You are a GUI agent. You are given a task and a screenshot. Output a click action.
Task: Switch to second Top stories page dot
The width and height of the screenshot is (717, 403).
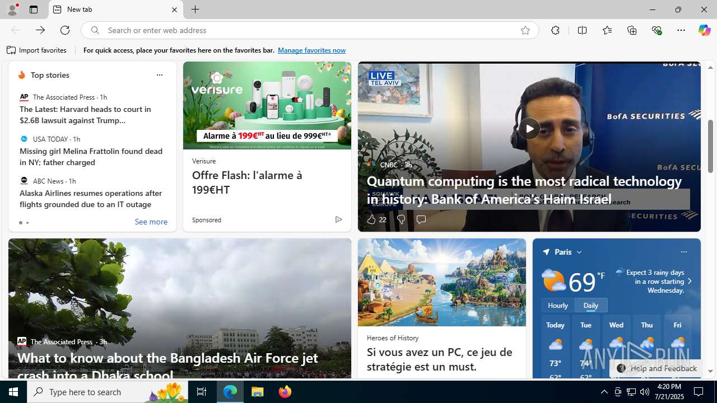coord(27,223)
